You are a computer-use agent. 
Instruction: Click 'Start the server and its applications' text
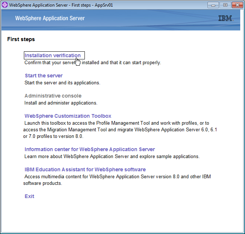coord(62,83)
